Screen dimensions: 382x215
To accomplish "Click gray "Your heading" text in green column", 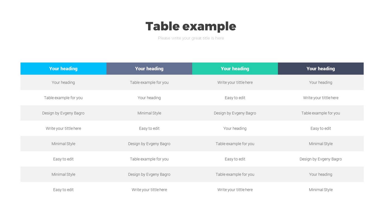I will coord(235,128).
